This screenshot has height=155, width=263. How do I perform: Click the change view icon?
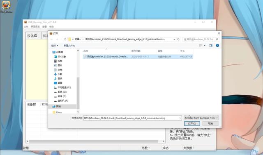(201, 46)
